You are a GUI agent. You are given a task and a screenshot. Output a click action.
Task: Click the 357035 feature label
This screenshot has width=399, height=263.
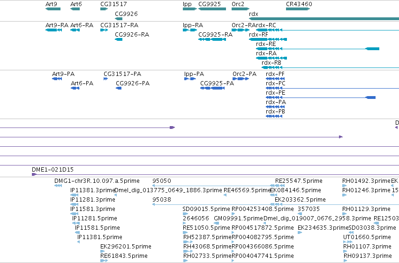[309, 209]
